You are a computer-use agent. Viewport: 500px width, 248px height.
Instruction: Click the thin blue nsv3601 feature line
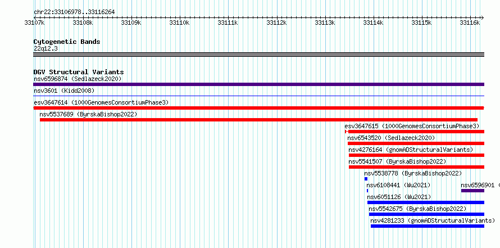[x=258, y=96]
